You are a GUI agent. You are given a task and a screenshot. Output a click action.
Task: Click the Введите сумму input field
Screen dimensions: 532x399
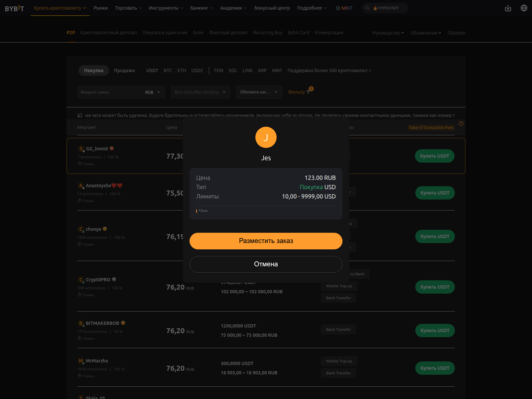click(x=110, y=92)
